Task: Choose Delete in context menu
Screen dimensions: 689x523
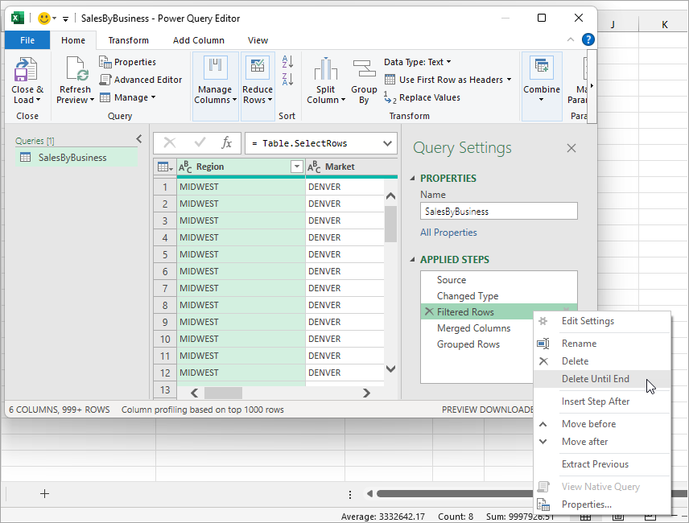Action: (x=602, y=361)
